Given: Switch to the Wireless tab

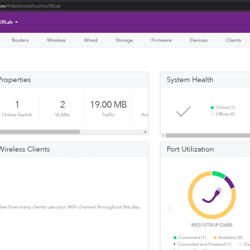Looking at the screenshot, I should coord(56,40).
